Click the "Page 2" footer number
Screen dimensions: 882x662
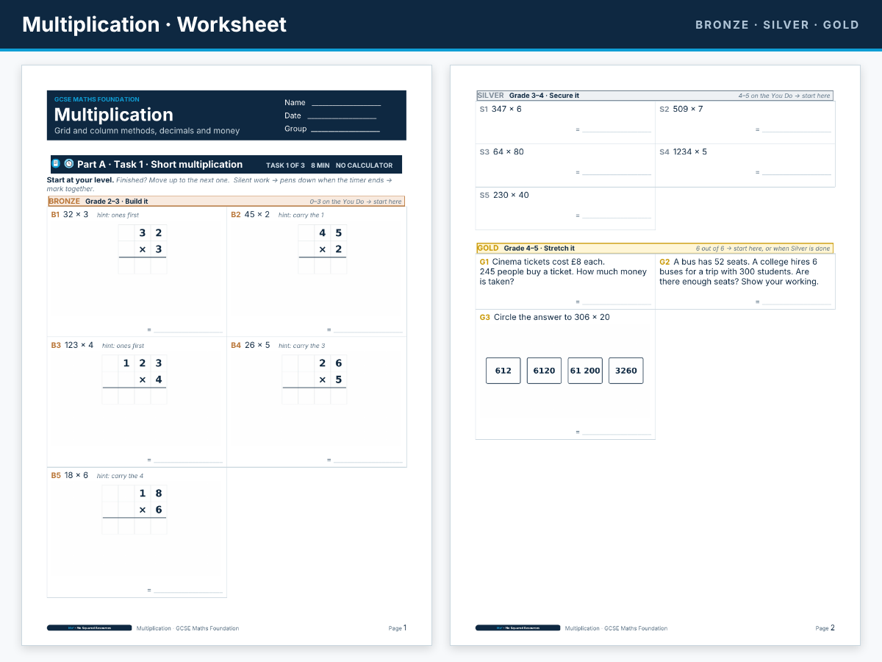coord(825,628)
